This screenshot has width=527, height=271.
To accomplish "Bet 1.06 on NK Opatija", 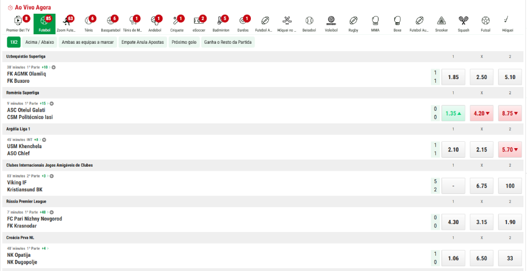I will pos(453,258).
